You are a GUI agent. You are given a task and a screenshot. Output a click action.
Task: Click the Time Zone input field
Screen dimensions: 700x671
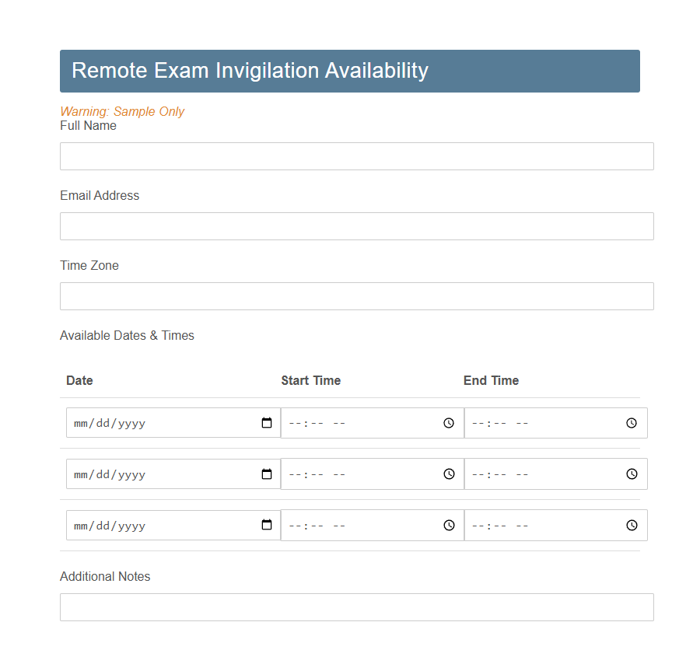356,296
